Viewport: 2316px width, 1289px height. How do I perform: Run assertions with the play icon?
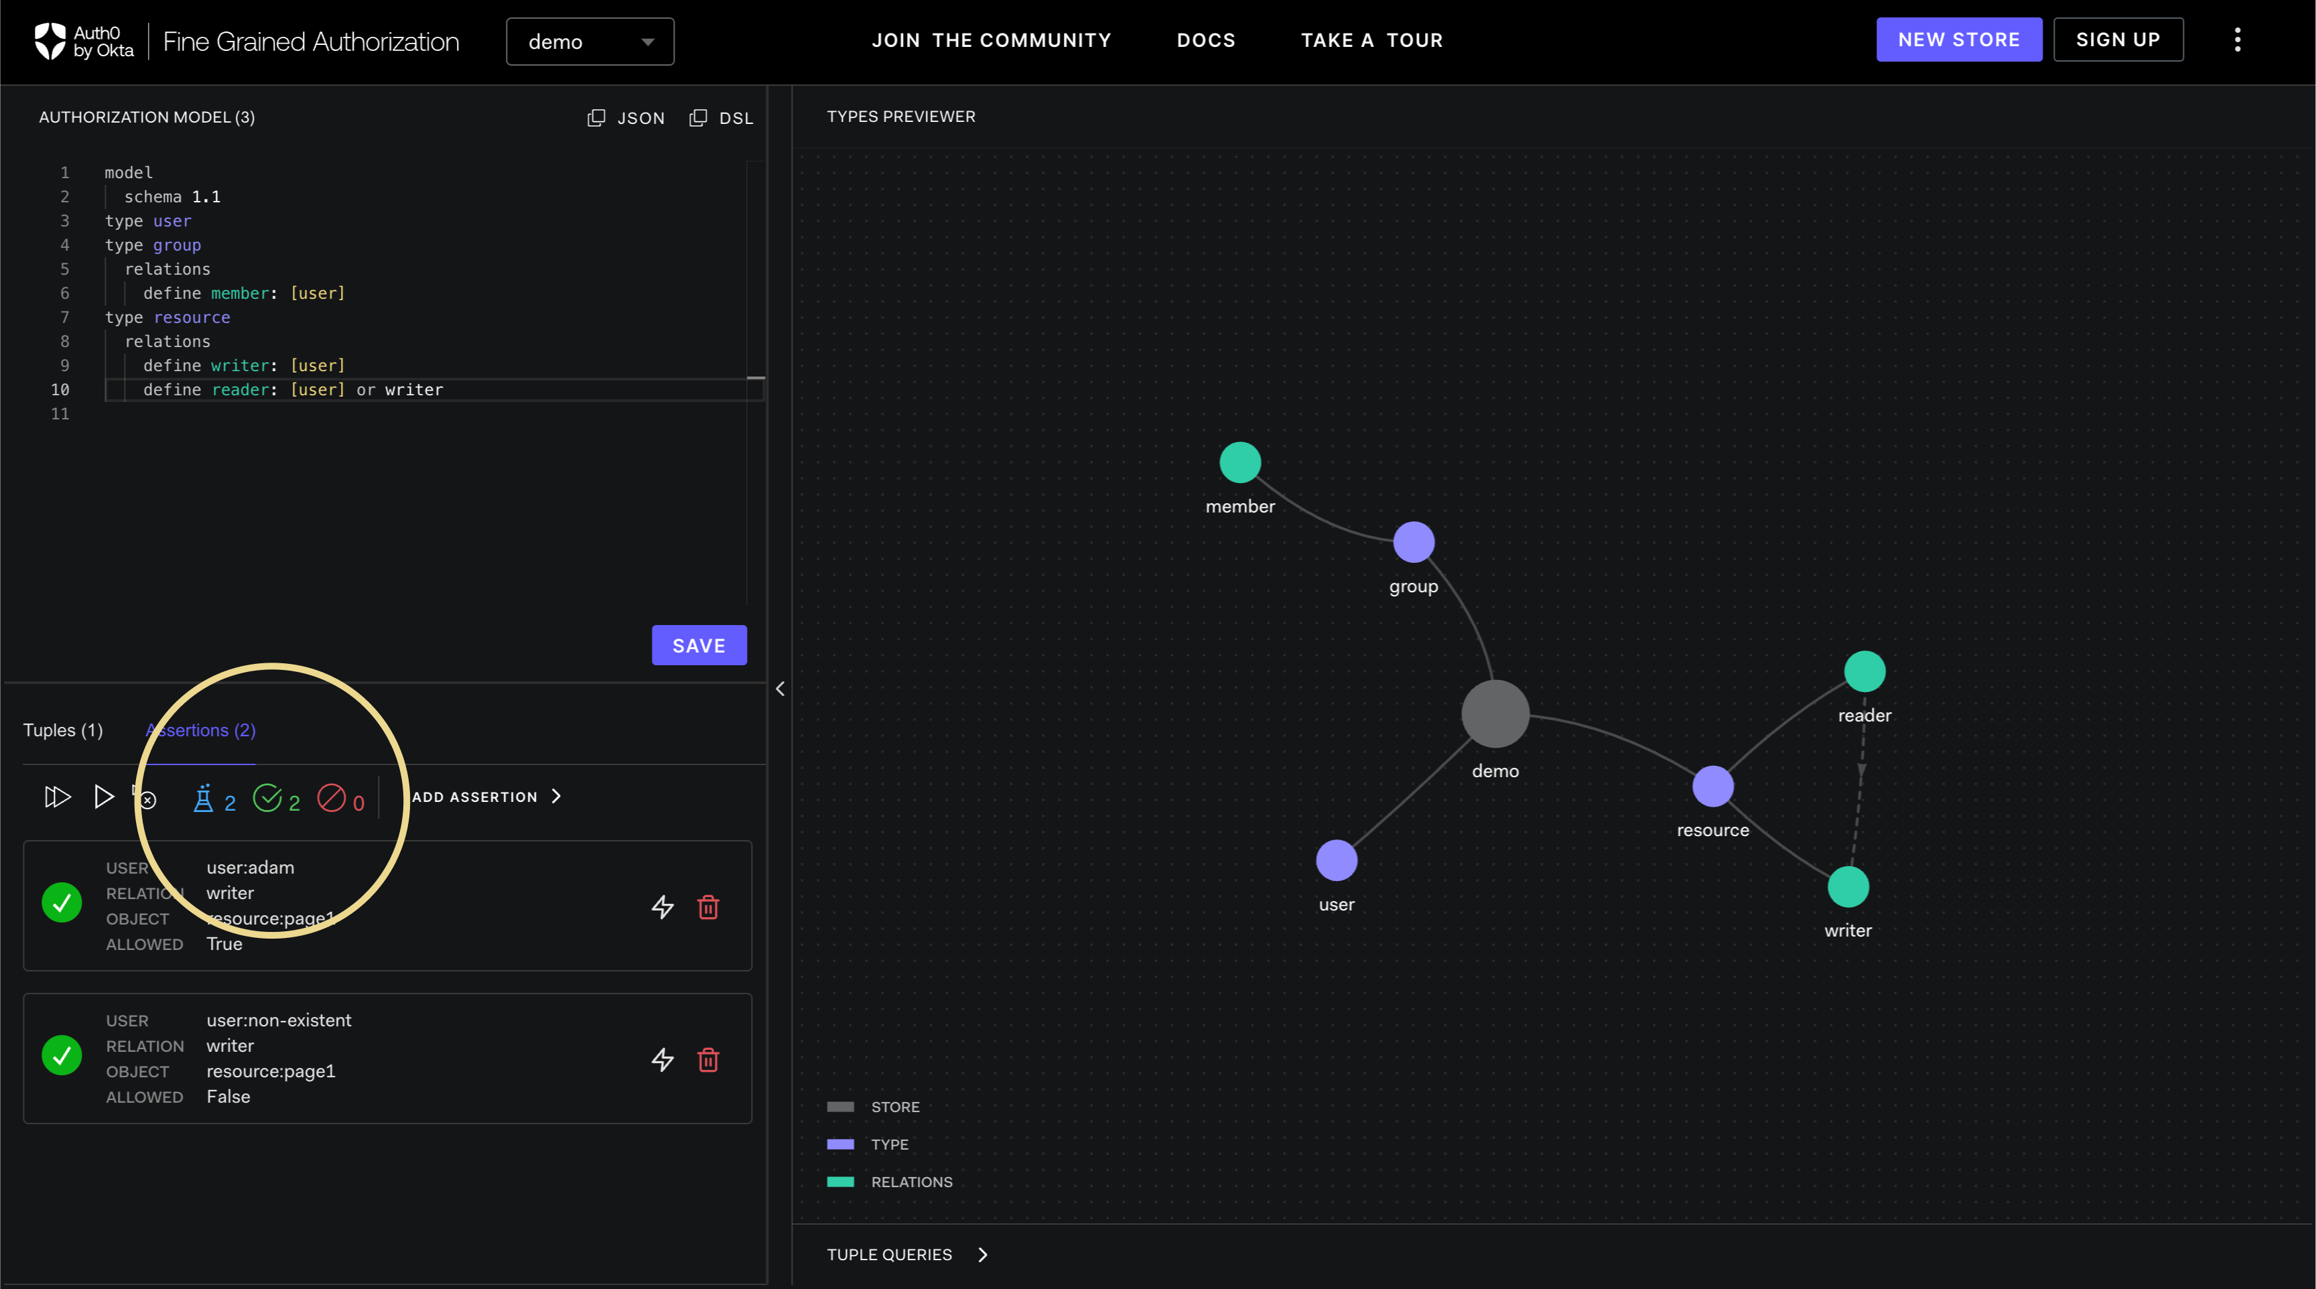click(x=103, y=797)
